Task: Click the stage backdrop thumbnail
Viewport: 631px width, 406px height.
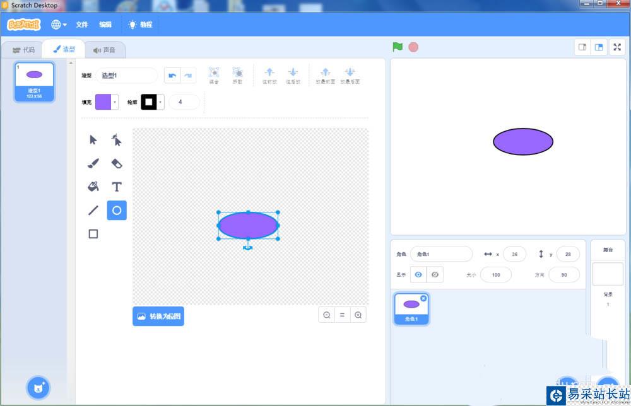Action: (x=608, y=274)
